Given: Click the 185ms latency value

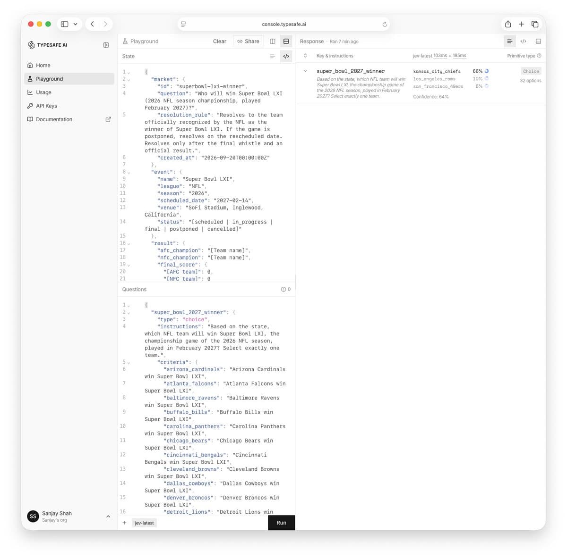Looking at the screenshot, I should pyautogui.click(x=459, y=56).
